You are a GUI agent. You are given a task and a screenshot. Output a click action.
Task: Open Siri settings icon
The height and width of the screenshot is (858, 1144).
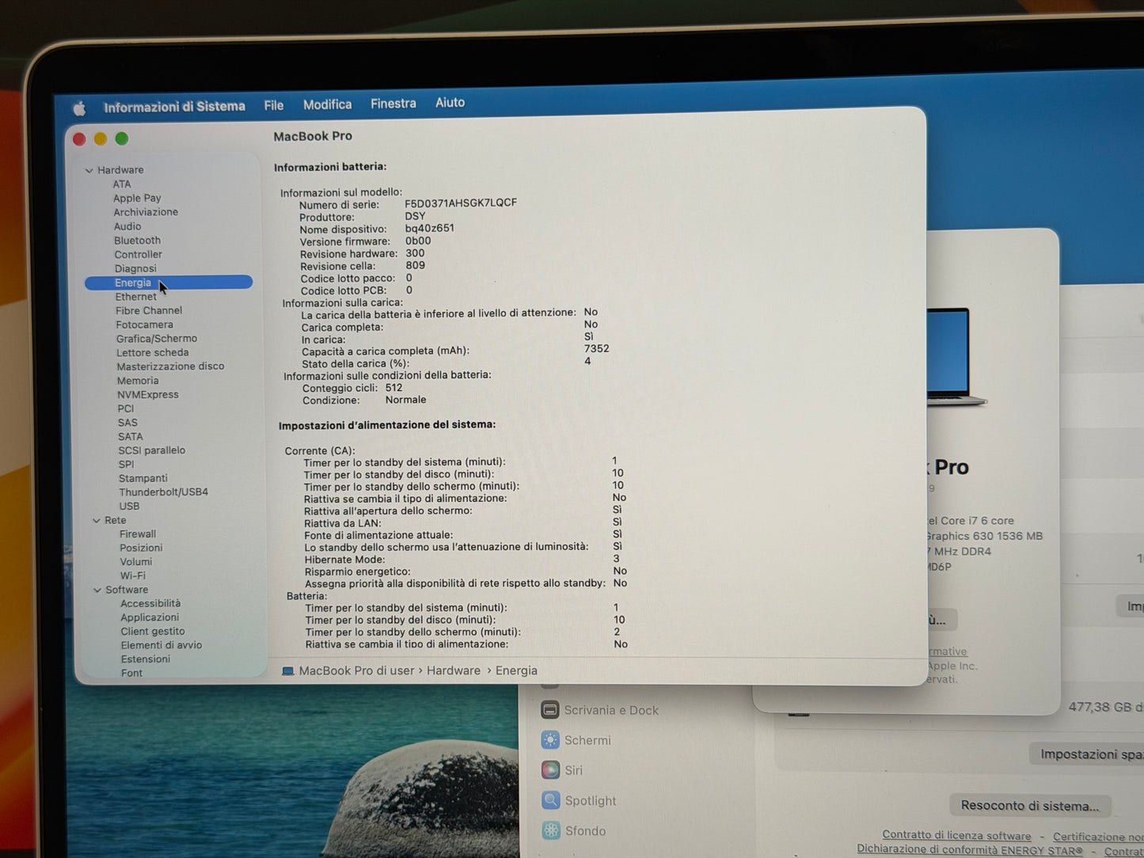coord(550,770)
